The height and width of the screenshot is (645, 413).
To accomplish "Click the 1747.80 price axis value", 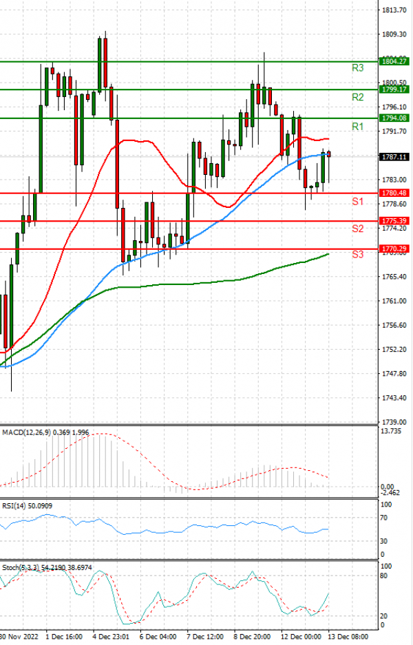I will click(394, 374).
